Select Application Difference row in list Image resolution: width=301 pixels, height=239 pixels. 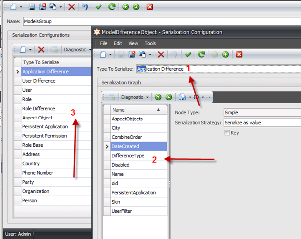pyautogui.click(x=56, y=72)
